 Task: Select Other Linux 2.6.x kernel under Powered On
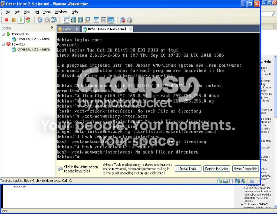pyautogui.click(x=34, y=39)
